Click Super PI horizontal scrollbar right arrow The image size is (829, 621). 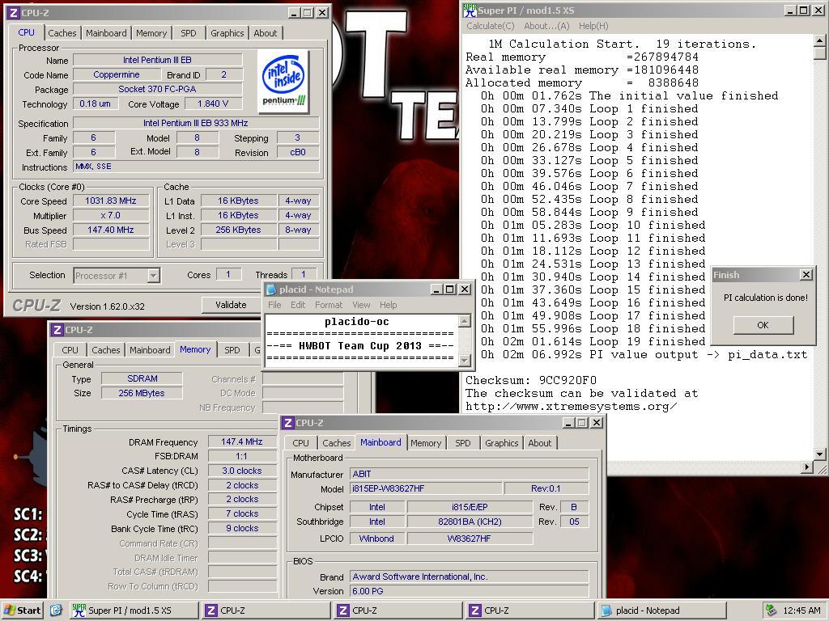807,467
